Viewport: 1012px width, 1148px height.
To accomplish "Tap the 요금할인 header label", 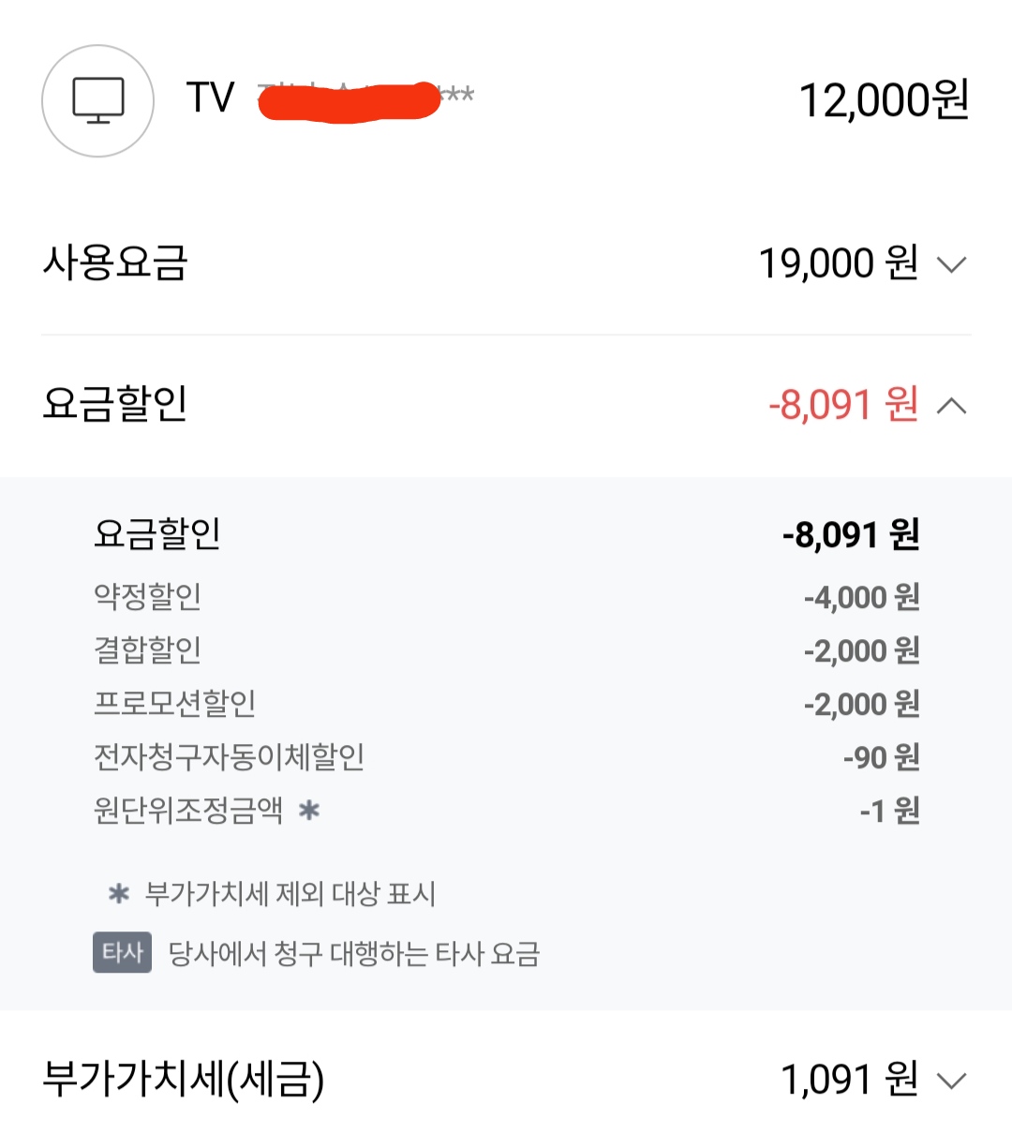I will click(x=115, y=404).
